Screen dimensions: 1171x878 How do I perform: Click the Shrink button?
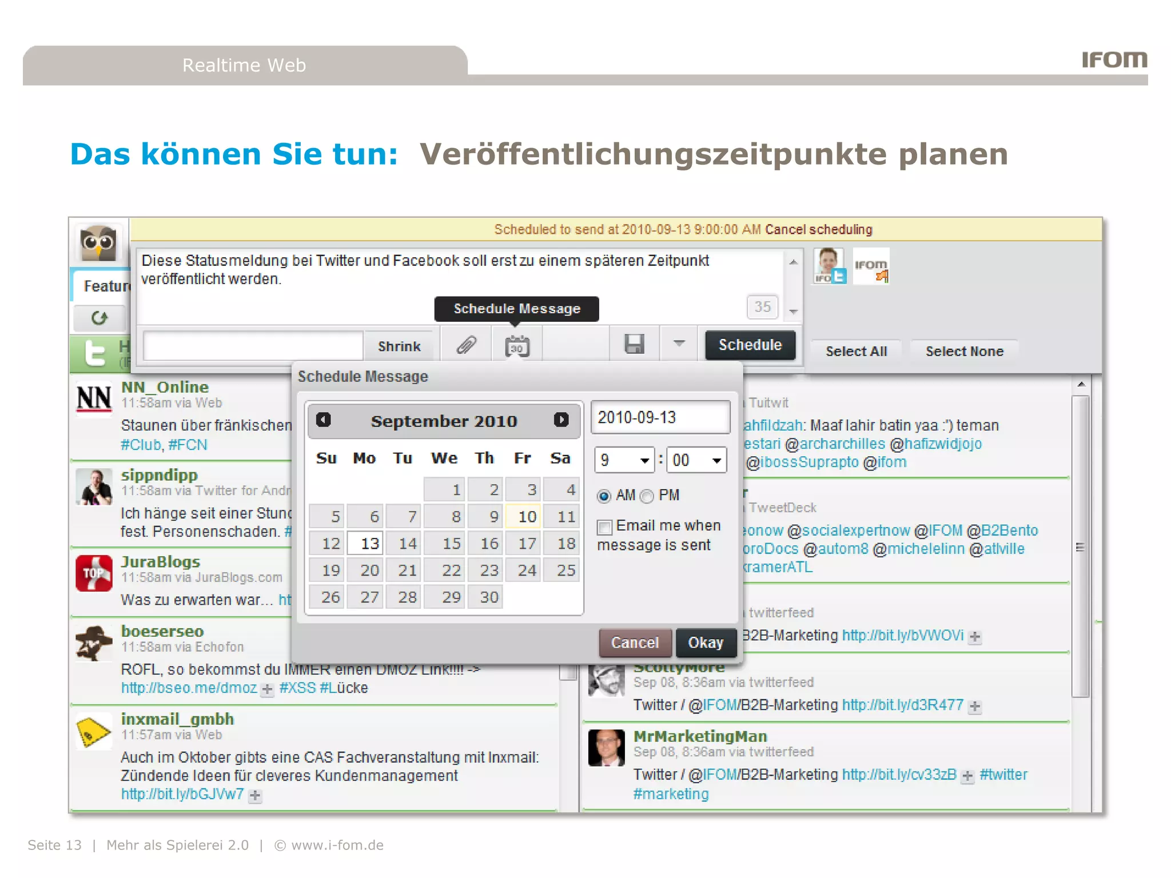[x=399, y=346]
